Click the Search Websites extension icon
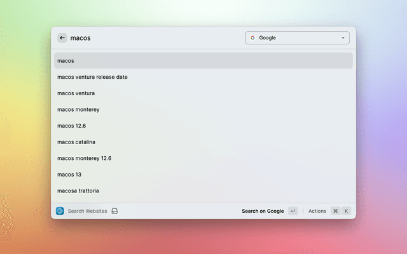Viewport: 407px width, 254px height. click(x=60, y=211)
